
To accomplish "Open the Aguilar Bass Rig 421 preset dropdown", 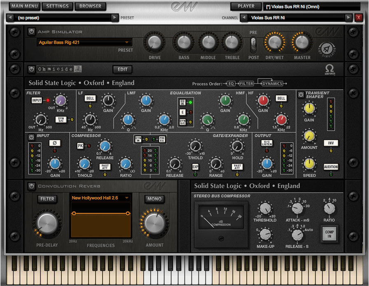I will [84, 42].
